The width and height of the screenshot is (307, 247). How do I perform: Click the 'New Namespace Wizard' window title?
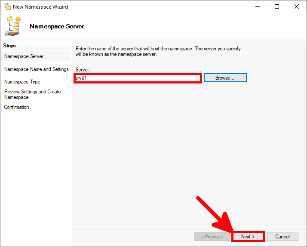40,7
